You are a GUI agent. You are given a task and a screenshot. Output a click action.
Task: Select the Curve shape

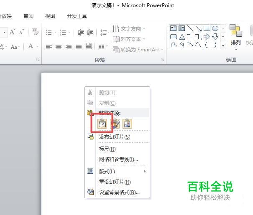(x=199, y=45)
